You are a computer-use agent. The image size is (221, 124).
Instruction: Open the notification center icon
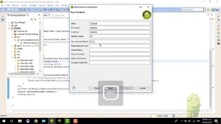coord(217,121)
